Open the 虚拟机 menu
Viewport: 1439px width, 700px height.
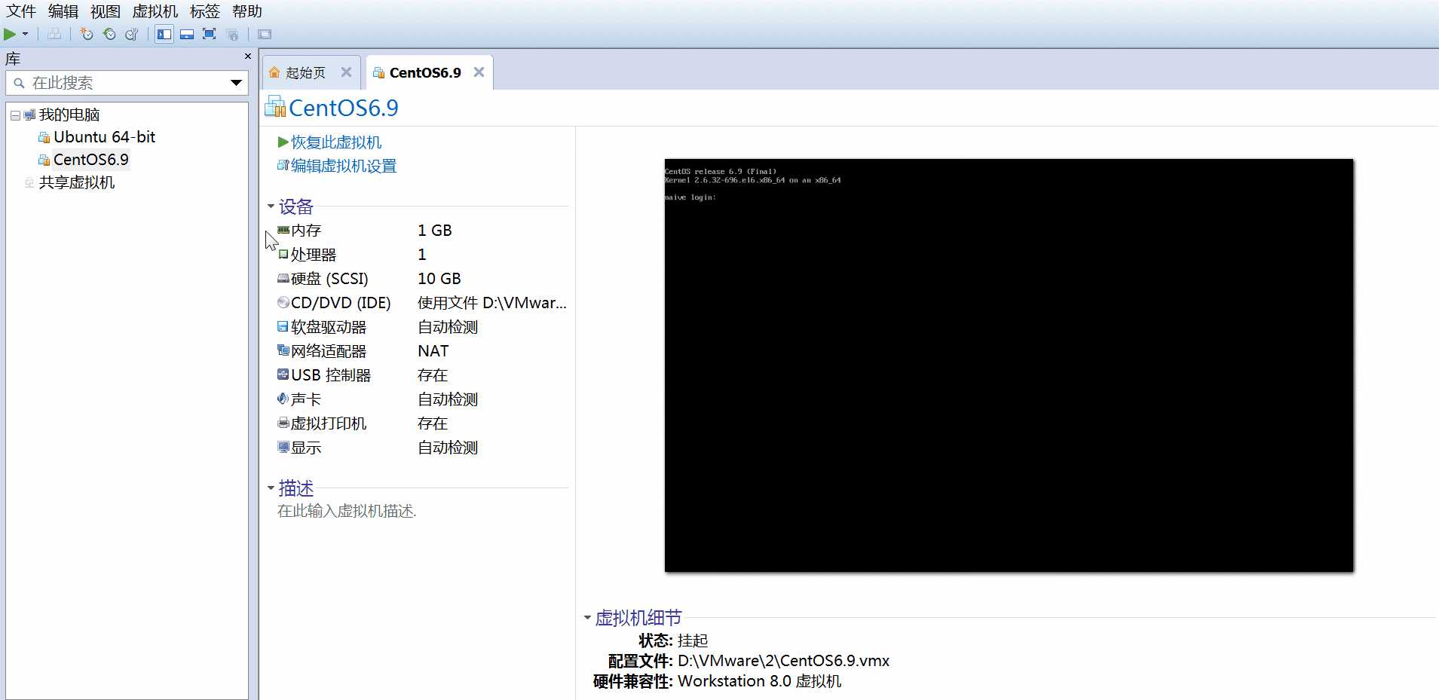click(x=155, y=11)
